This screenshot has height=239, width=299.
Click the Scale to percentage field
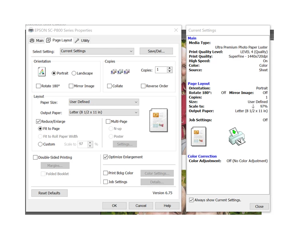coord(83,144)
